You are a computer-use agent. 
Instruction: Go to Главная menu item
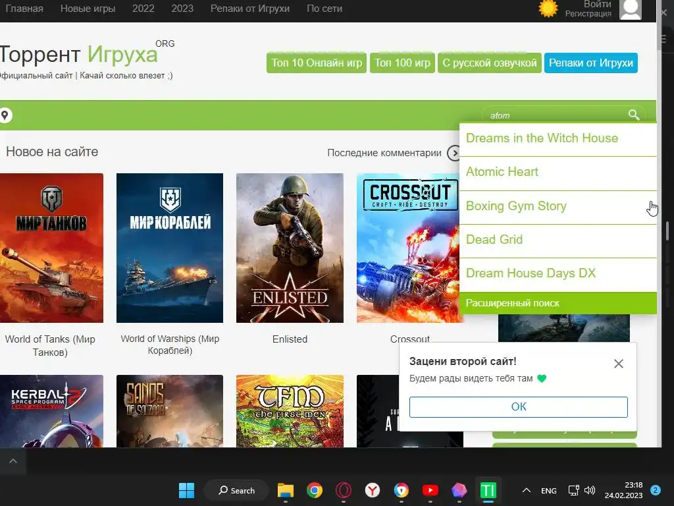pos(24,9)
